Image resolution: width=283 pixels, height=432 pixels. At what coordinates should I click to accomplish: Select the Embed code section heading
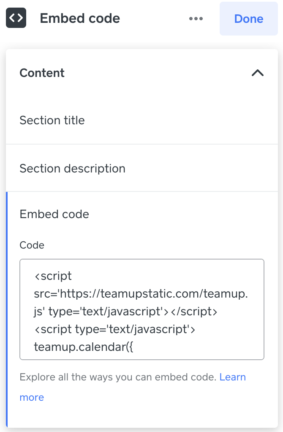(x=54, y=214)
